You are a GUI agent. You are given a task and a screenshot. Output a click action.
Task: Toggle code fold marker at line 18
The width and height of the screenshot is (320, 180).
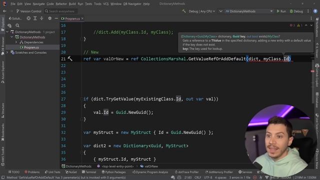(81, 39)
